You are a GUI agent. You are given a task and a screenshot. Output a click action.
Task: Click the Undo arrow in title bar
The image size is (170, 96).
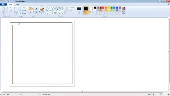(8, 1)
